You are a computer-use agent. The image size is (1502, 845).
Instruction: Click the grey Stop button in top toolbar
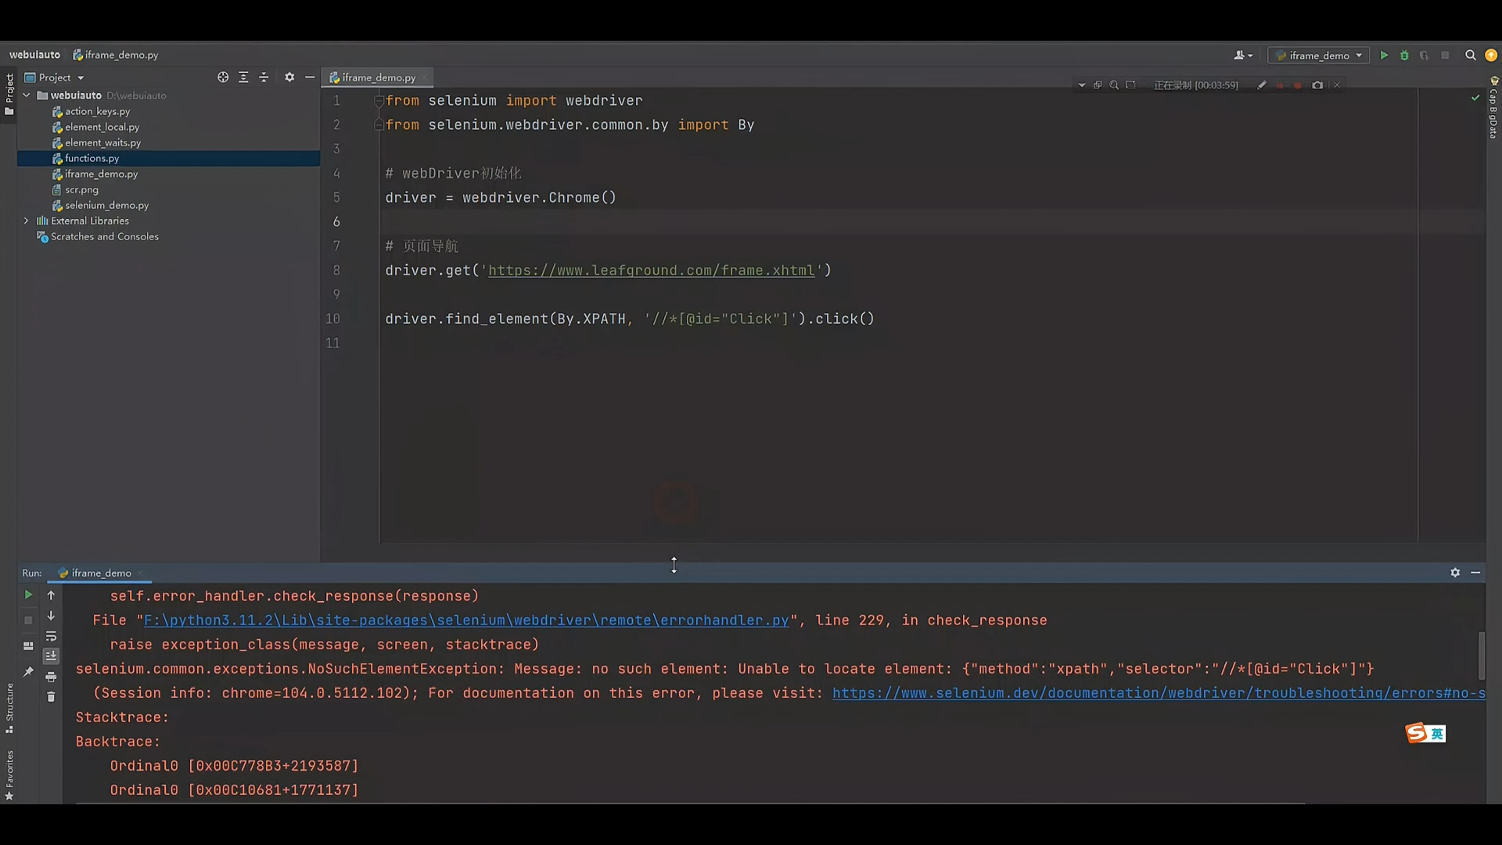(1445, 56)
